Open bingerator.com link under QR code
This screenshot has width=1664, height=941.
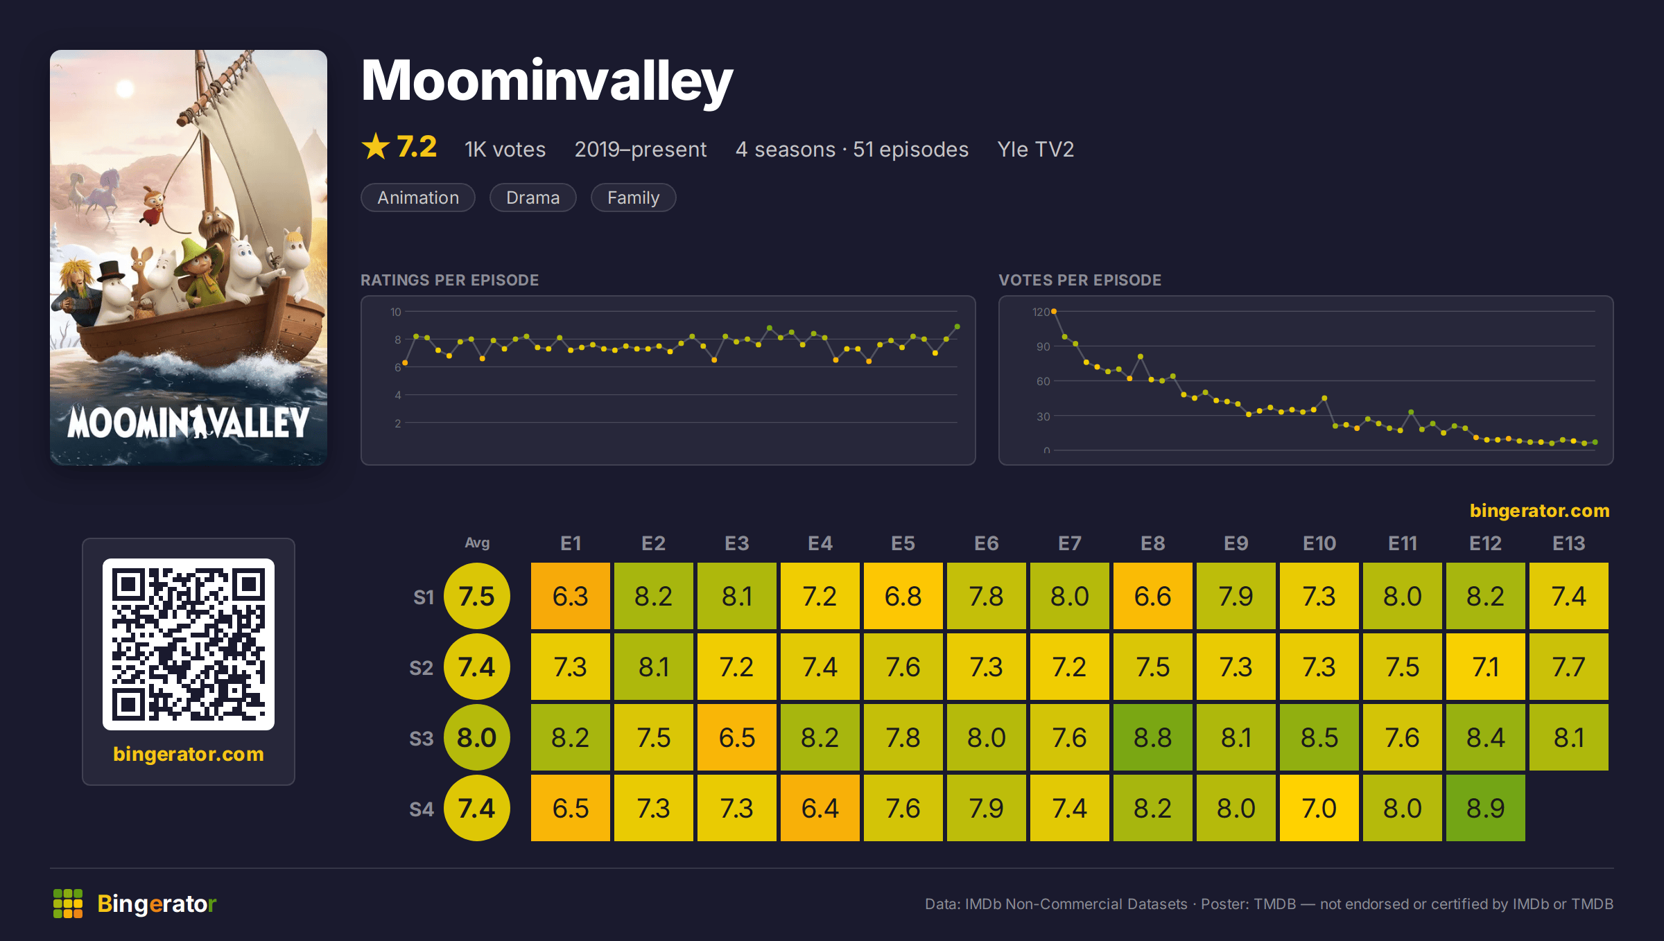[189, 754]
